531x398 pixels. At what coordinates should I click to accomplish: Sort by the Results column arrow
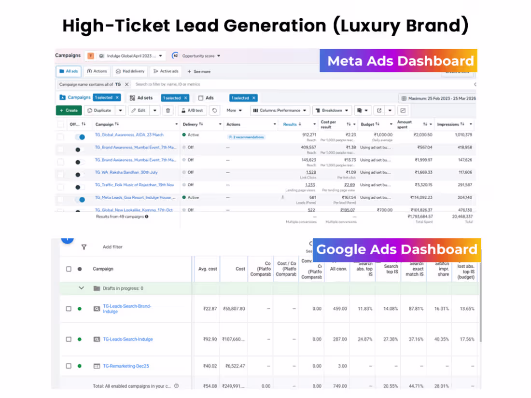click(300, 124)
